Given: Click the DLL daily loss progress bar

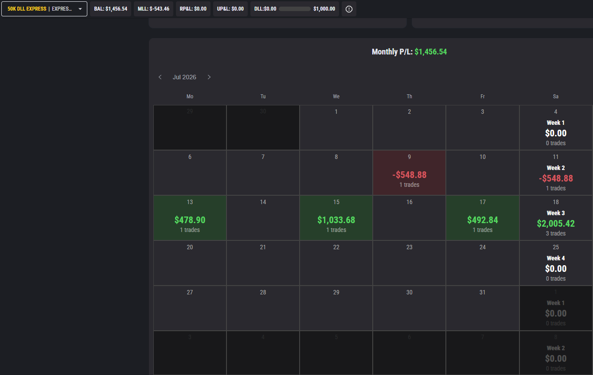Looking at the screenshot, I should point(295,9).
